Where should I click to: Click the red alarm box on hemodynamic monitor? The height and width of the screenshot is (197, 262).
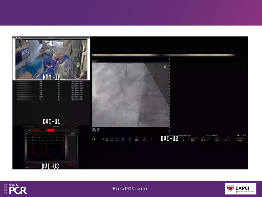tap(51, 130)
